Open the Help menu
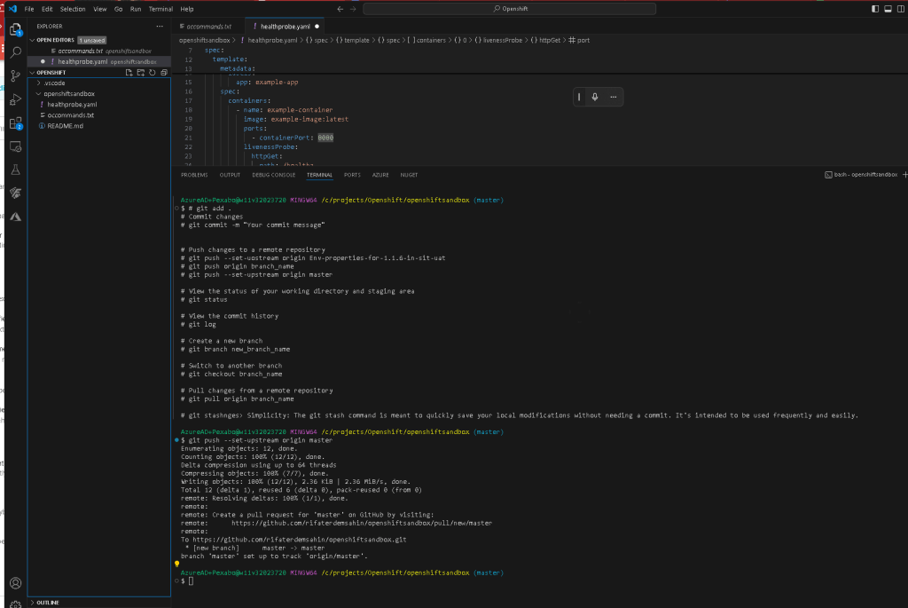The image size is (908, 608). click(x=186, y=9)
